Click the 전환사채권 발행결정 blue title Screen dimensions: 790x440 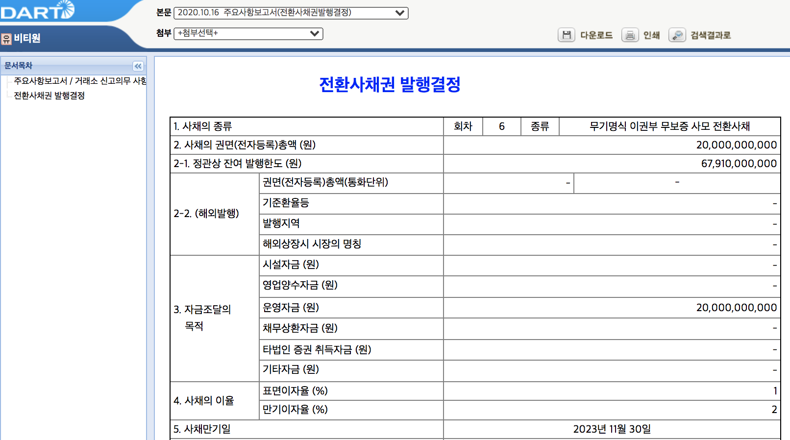[x=390, y=84]
